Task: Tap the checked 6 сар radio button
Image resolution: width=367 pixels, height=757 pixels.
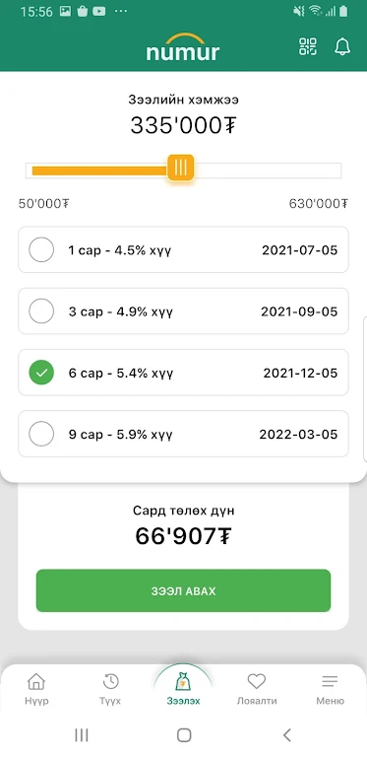Action: (41, 373)
